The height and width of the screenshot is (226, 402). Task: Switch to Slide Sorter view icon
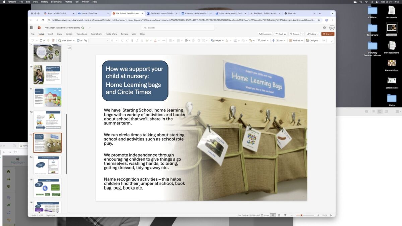click(279, 215)
